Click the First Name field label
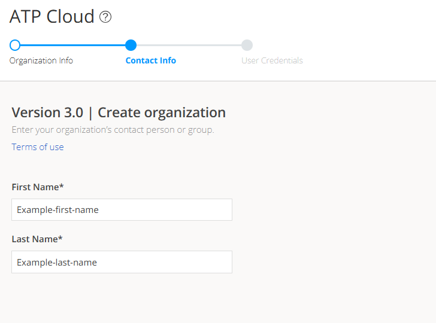This screenshot has width=436, height=323. click(x=35, y=187)
